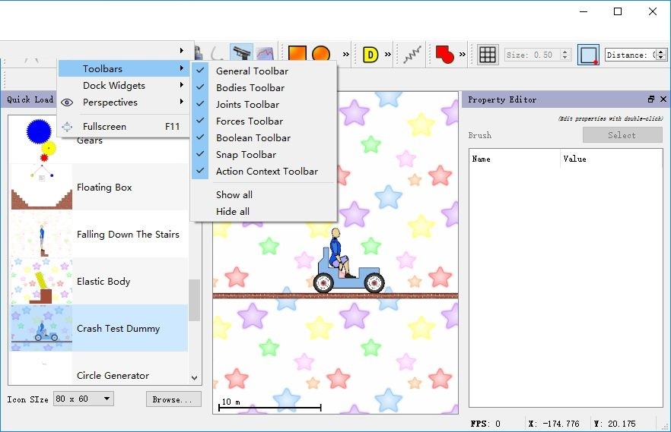Click the orange rectangle body tool
The height and width of the screenshot is (432, 671).
tap(297, 55)
